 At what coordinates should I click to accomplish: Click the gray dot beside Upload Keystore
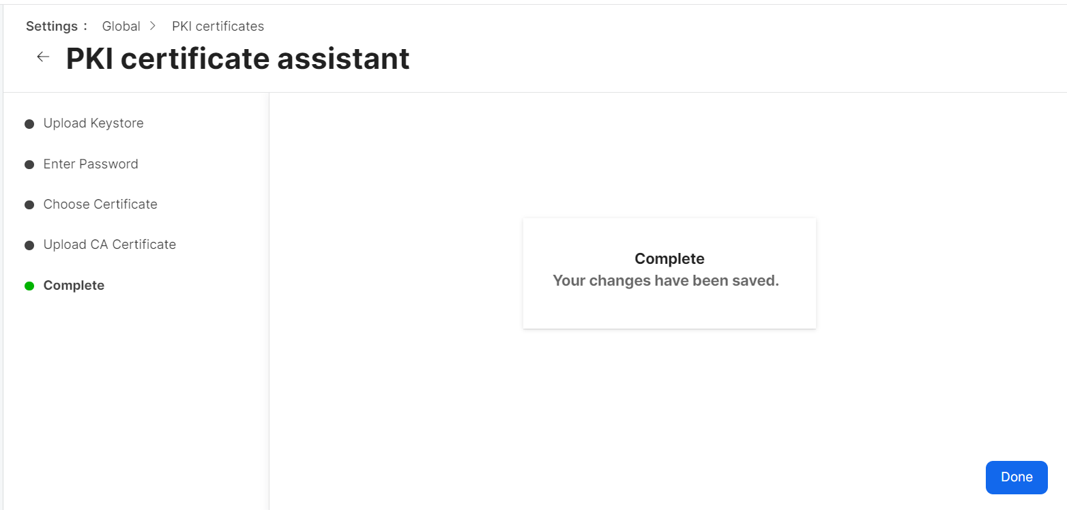(x=29, y=124)
